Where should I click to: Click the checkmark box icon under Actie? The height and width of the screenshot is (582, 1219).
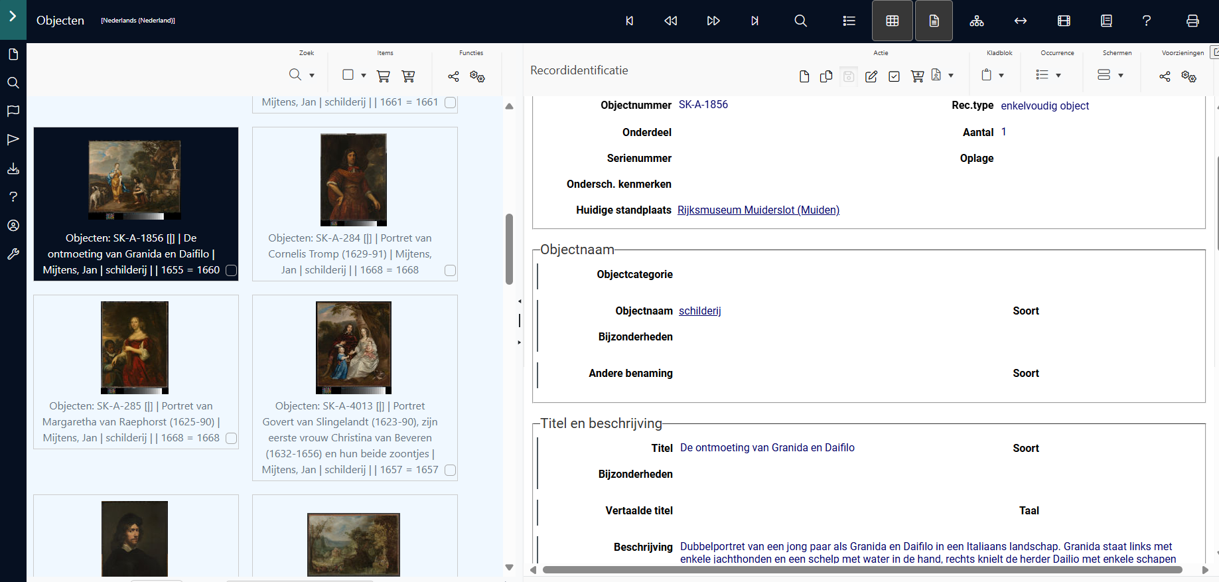pos(894,76)
